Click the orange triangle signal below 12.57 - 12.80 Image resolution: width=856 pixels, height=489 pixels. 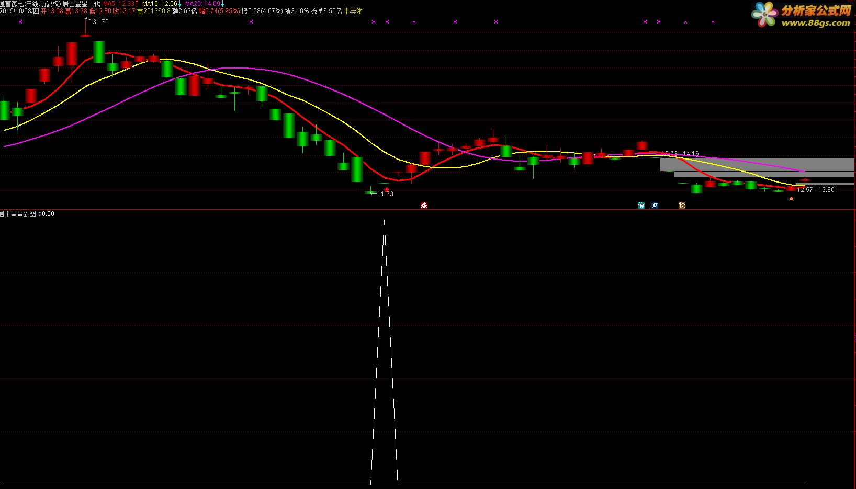[x=791, y=198]
